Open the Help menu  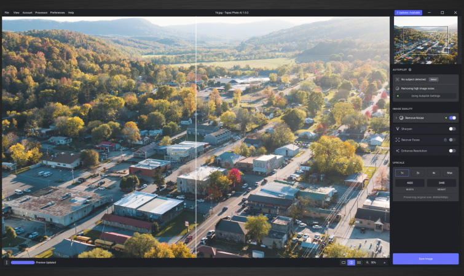pyautogui.click(x=71, y=13)
